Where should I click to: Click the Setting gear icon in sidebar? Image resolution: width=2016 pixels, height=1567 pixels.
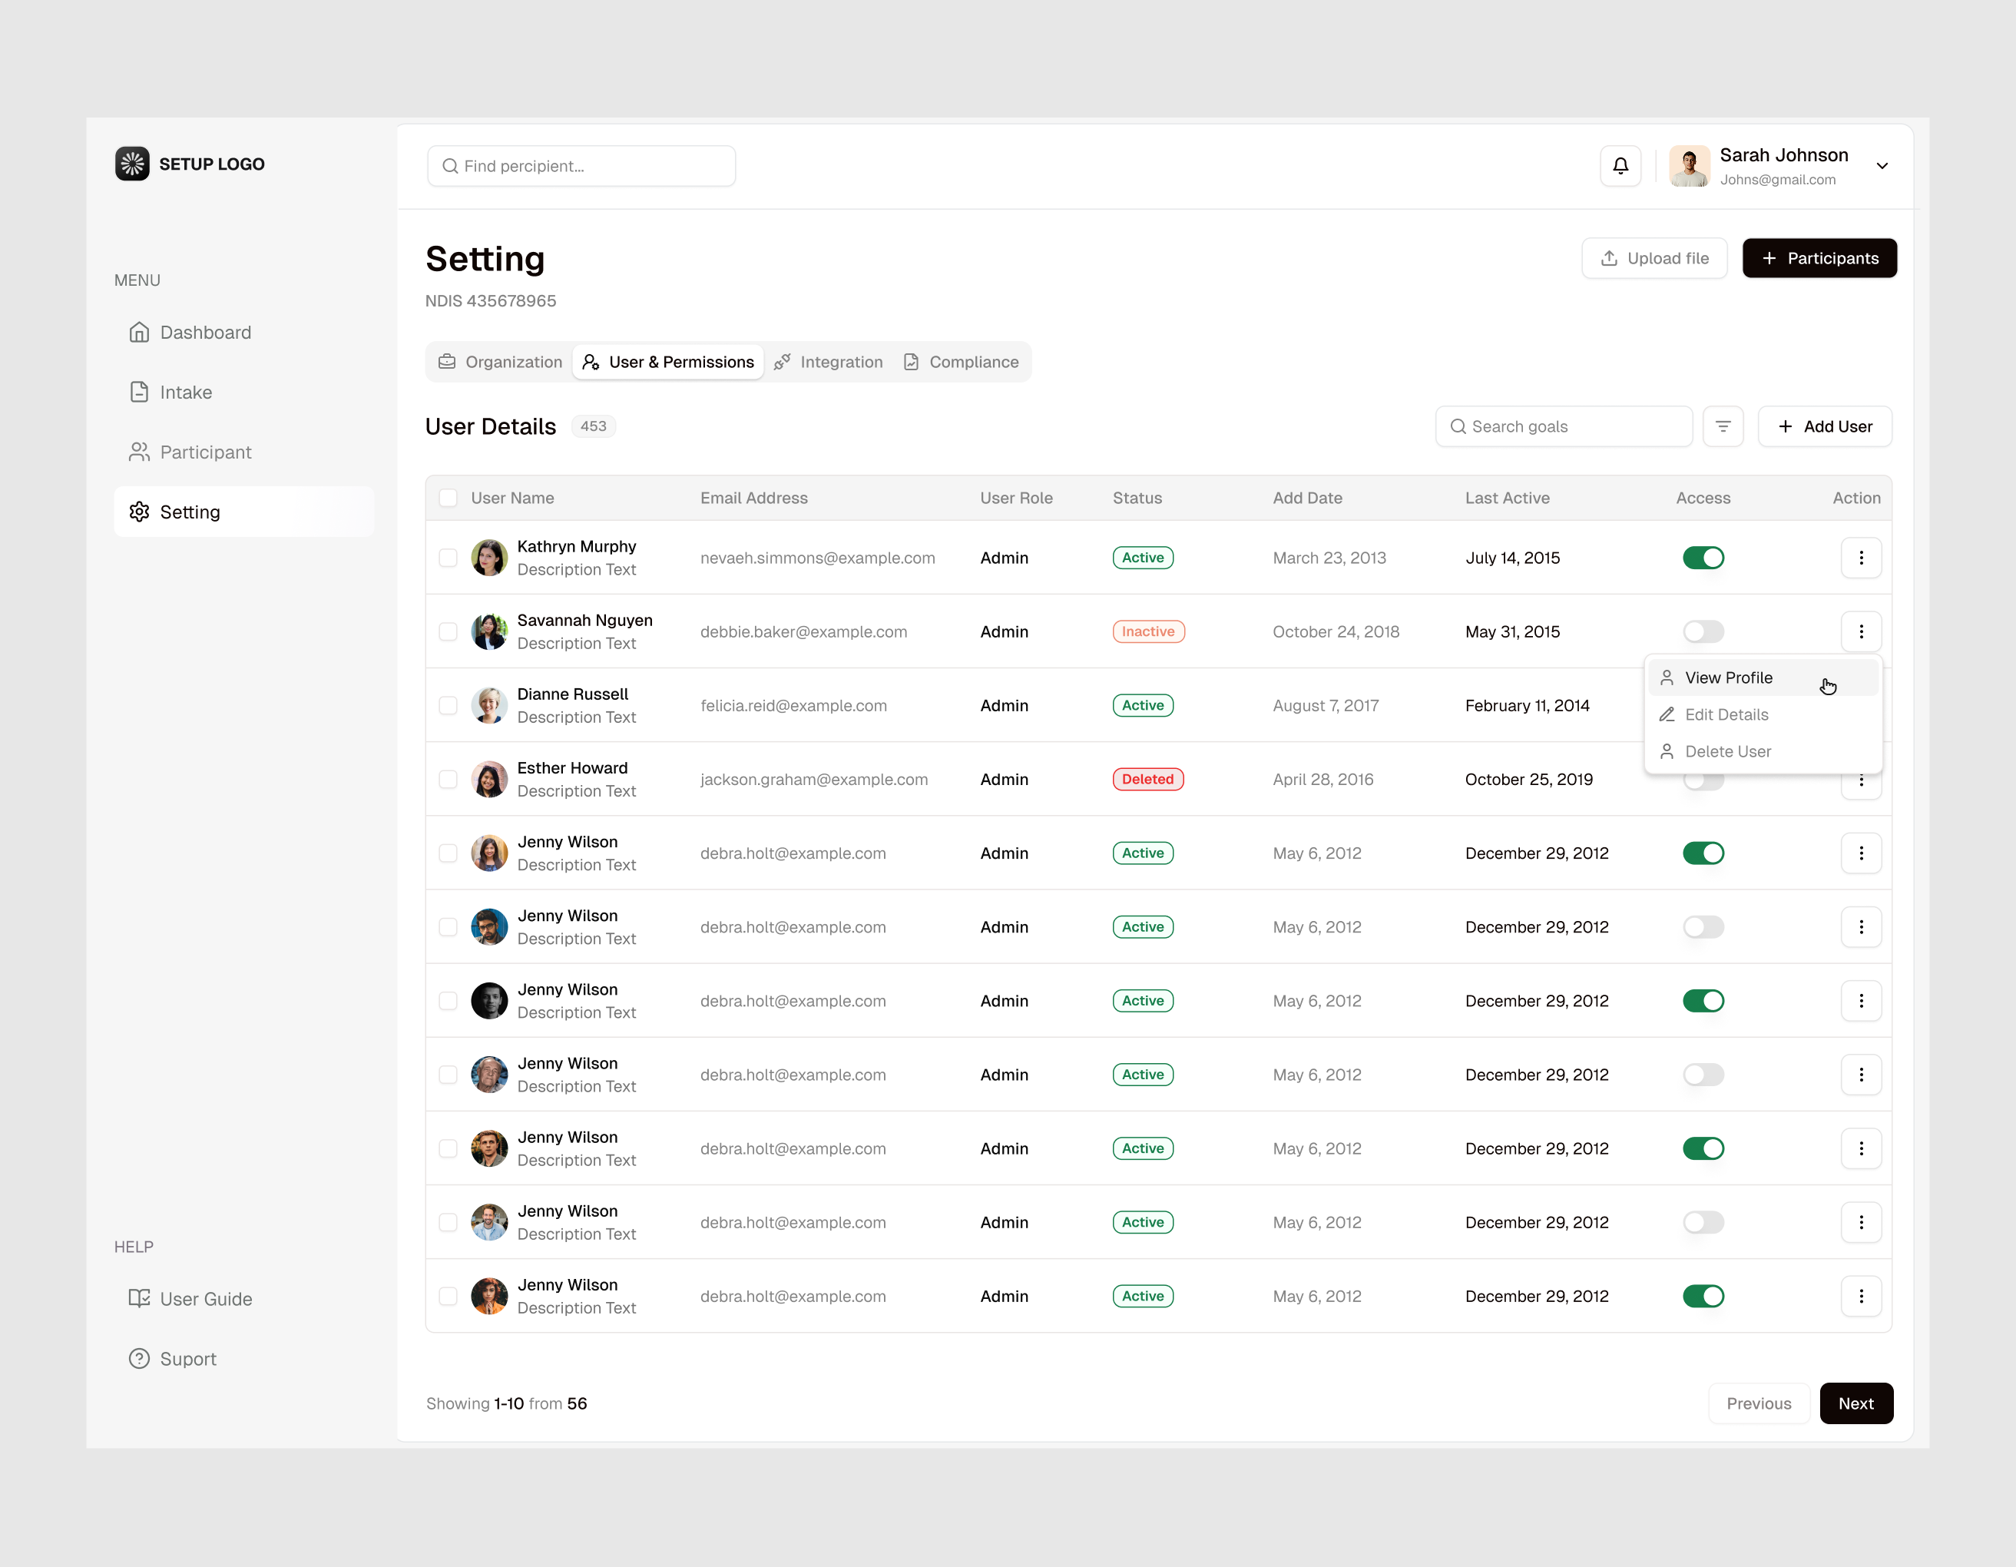pos(139,512)
